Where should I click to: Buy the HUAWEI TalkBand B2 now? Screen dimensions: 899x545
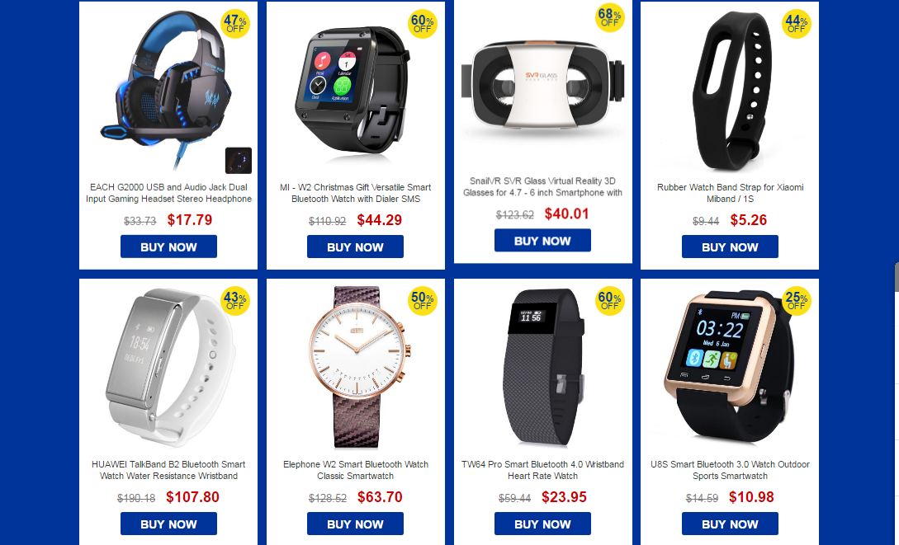tap(168, 524)
